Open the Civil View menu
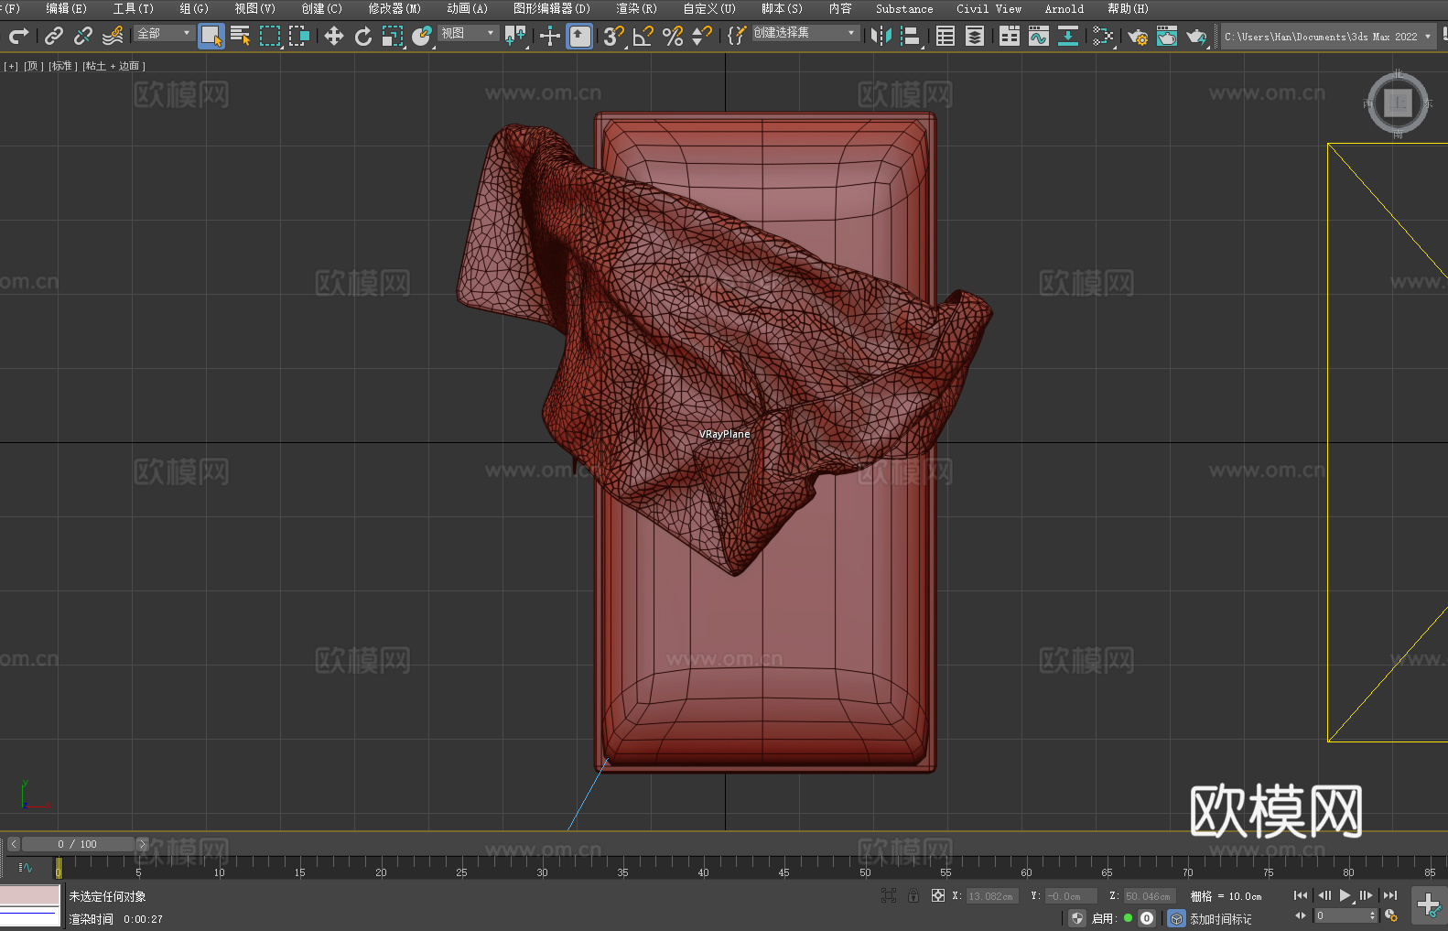The height and width of the screenshot is (931, 1448). tap(989, 8)
